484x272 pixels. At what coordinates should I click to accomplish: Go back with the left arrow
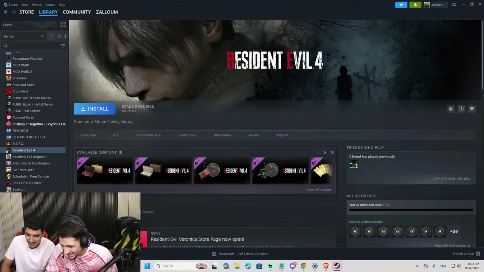tap(6, 12)
